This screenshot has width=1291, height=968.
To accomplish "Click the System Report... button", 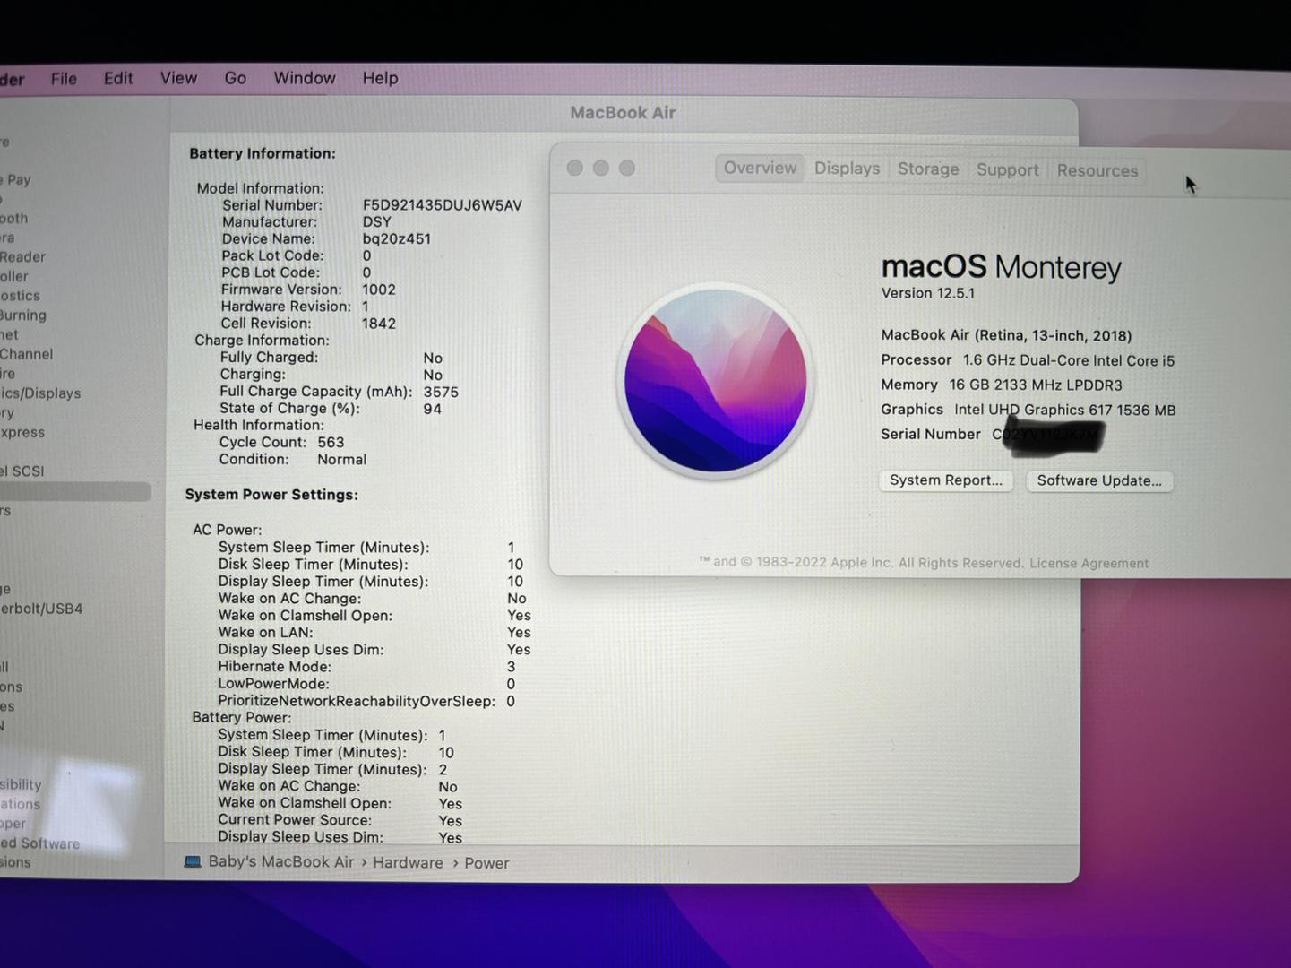I will click(946, 480).
